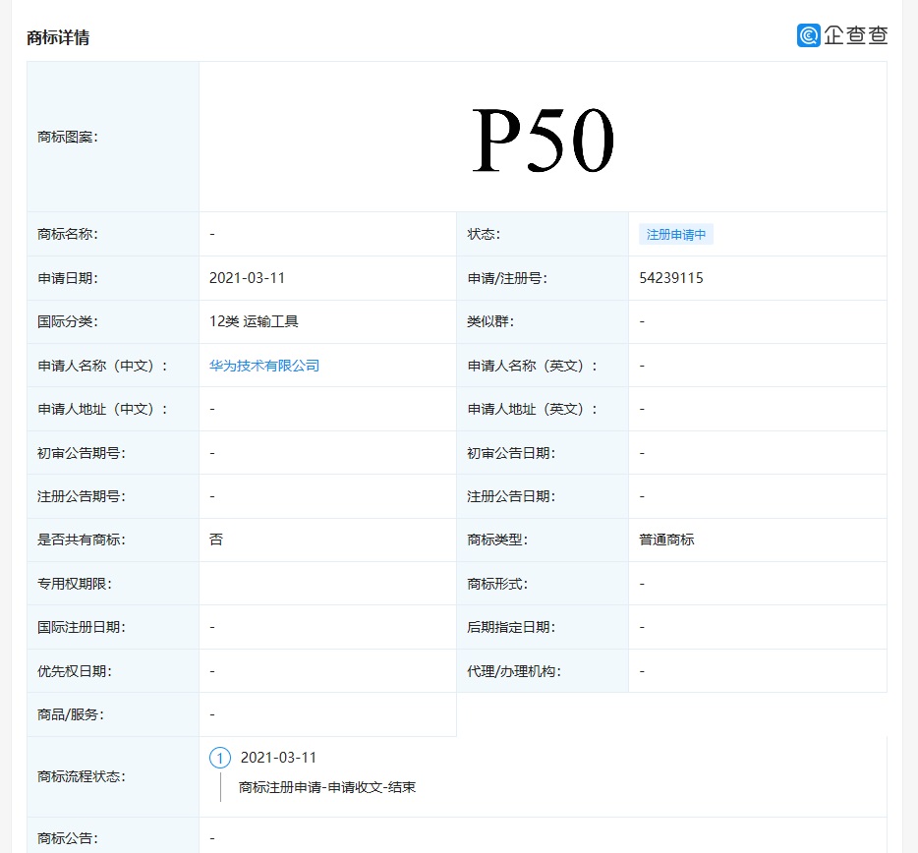Click the application date value 2021-03-11
This screenshot has height=853, width=918.
coord(247,278)
